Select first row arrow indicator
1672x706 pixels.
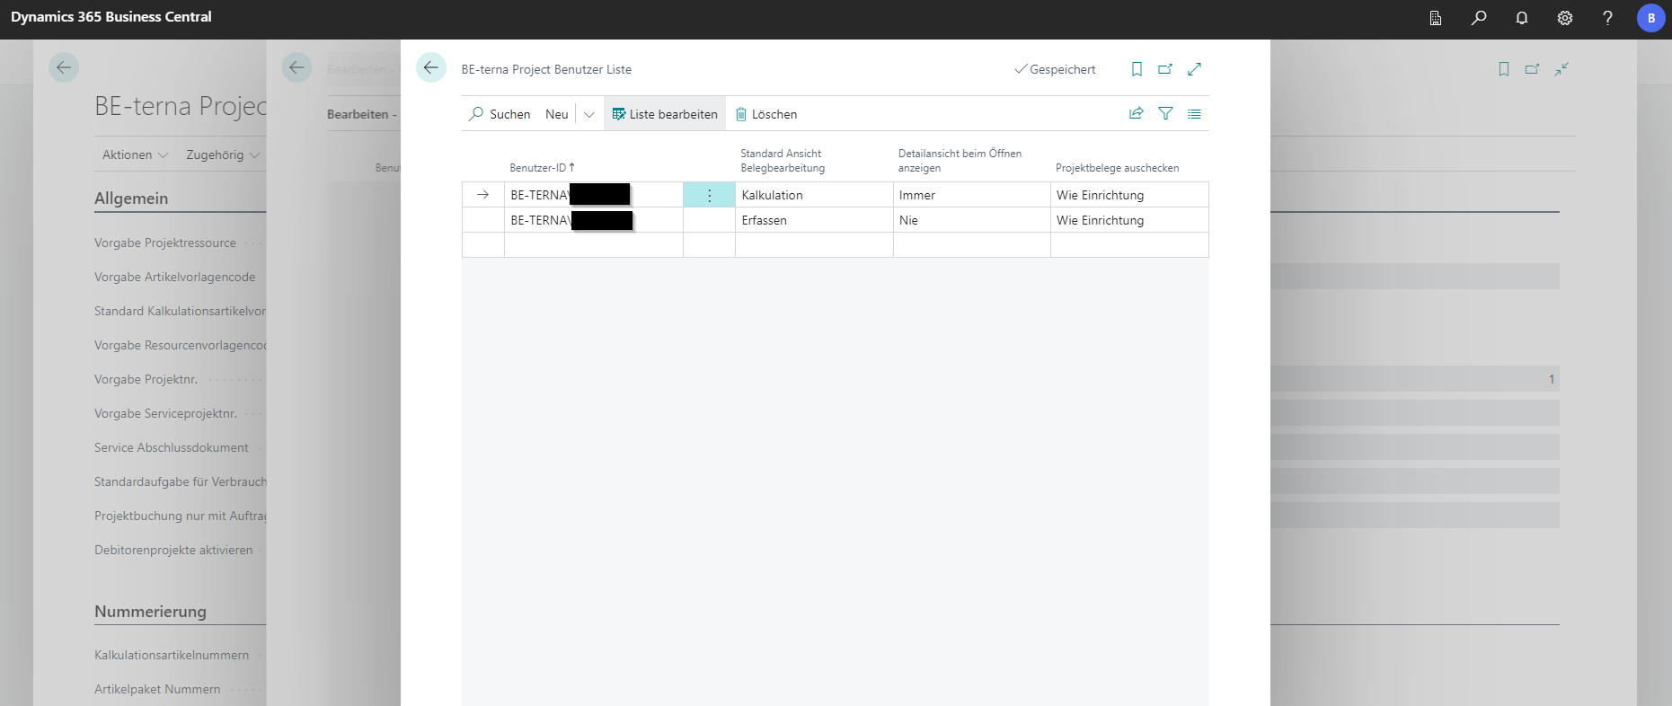(483, 195)
